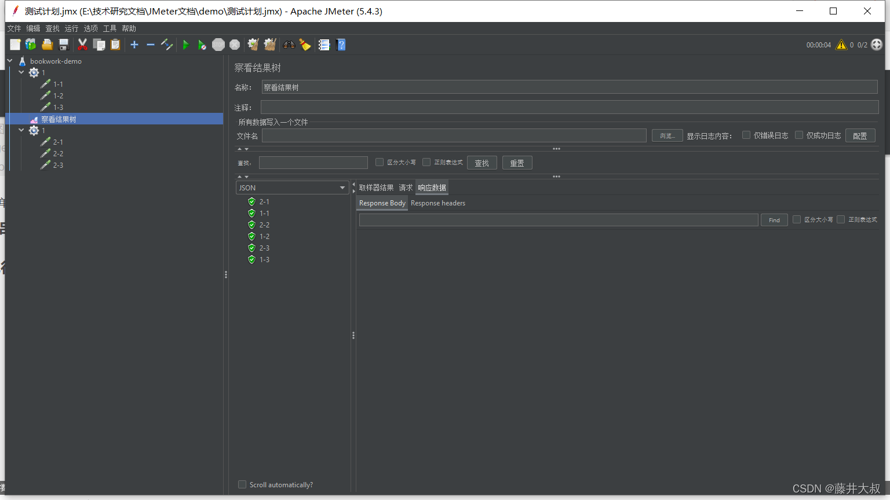This screenshot has height=500, width=890.
Task: Collapse thread group containing sampler 2-1
Action: 21,130
